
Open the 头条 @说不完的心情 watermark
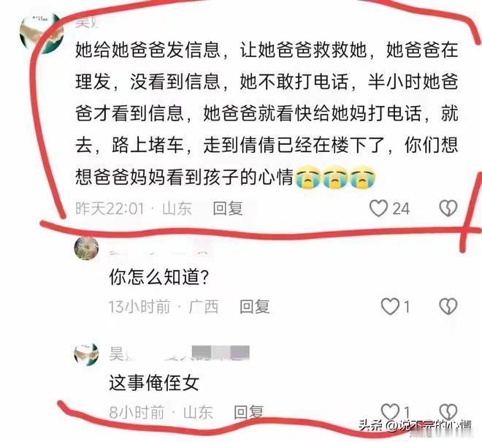[415, 425]
